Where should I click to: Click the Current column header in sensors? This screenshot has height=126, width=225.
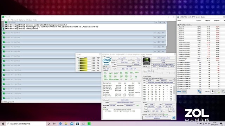(x=198, y=20)
